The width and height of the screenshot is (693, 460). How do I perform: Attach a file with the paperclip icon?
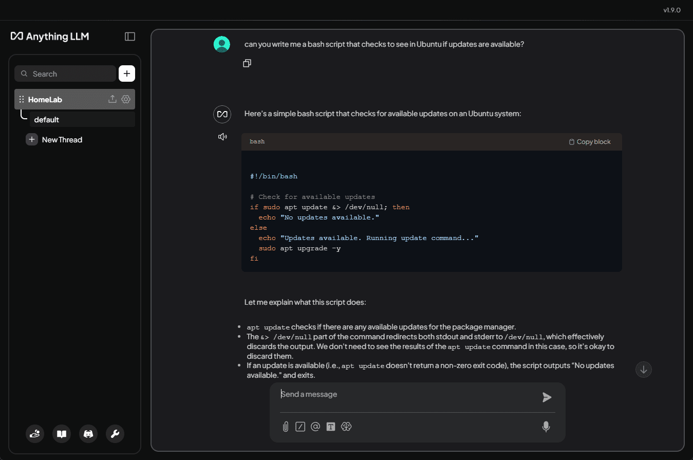pyautogui.click(x=286, y=427)
